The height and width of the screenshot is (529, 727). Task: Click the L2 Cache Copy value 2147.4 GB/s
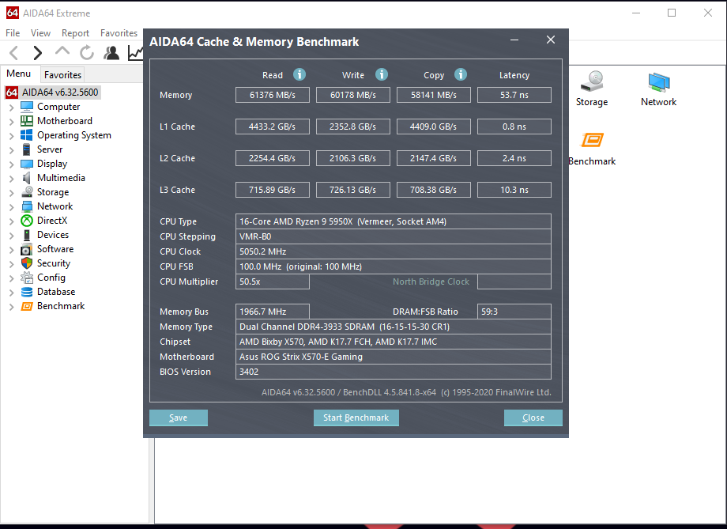tap(434, 158)
